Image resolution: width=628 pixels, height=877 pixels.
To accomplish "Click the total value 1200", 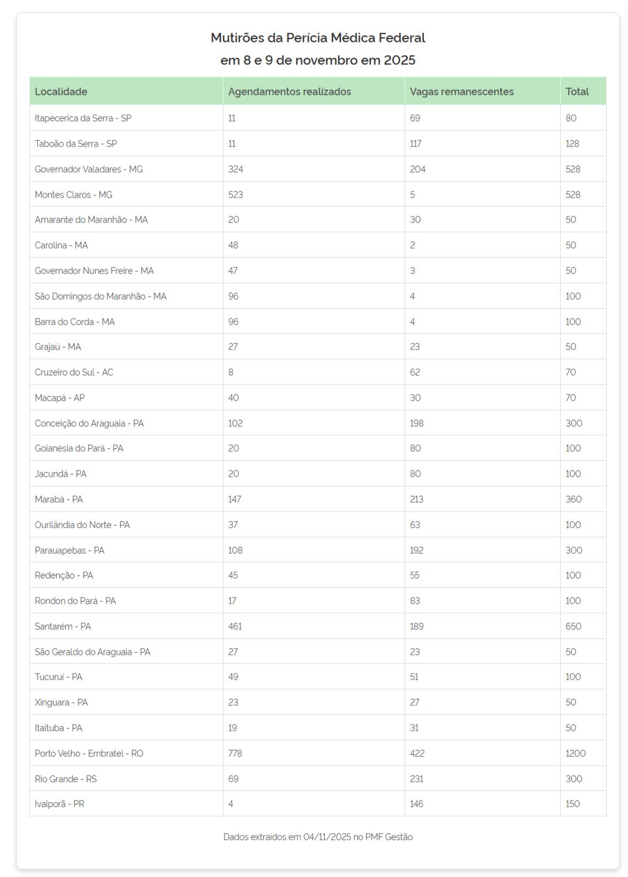I will coord(575,754).
